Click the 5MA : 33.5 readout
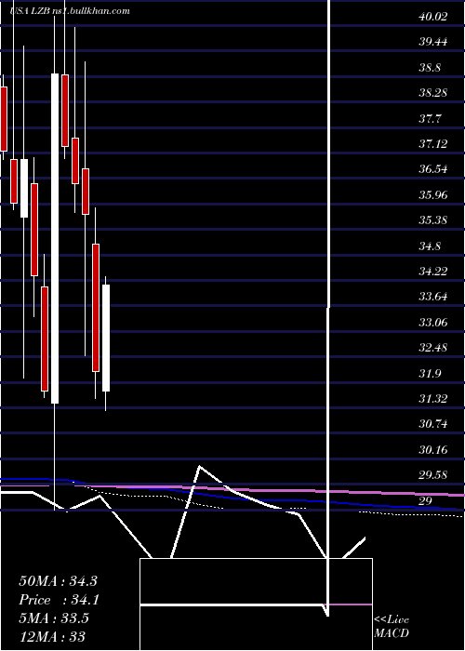This screenshot has width=465, height=651. [54, 618]
